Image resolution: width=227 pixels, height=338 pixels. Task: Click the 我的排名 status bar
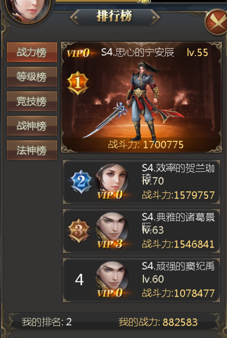click(114, 322)
